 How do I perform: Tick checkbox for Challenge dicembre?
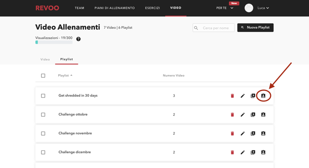(43, 152)
